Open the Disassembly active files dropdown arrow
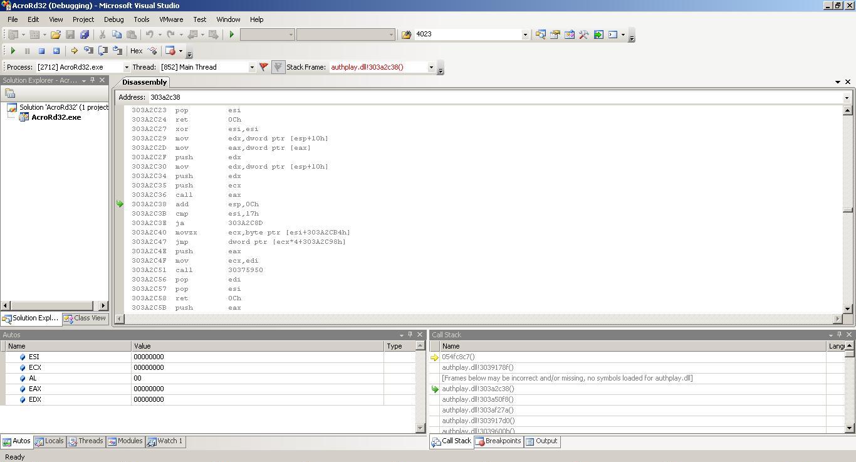 (x=838, y=82)
